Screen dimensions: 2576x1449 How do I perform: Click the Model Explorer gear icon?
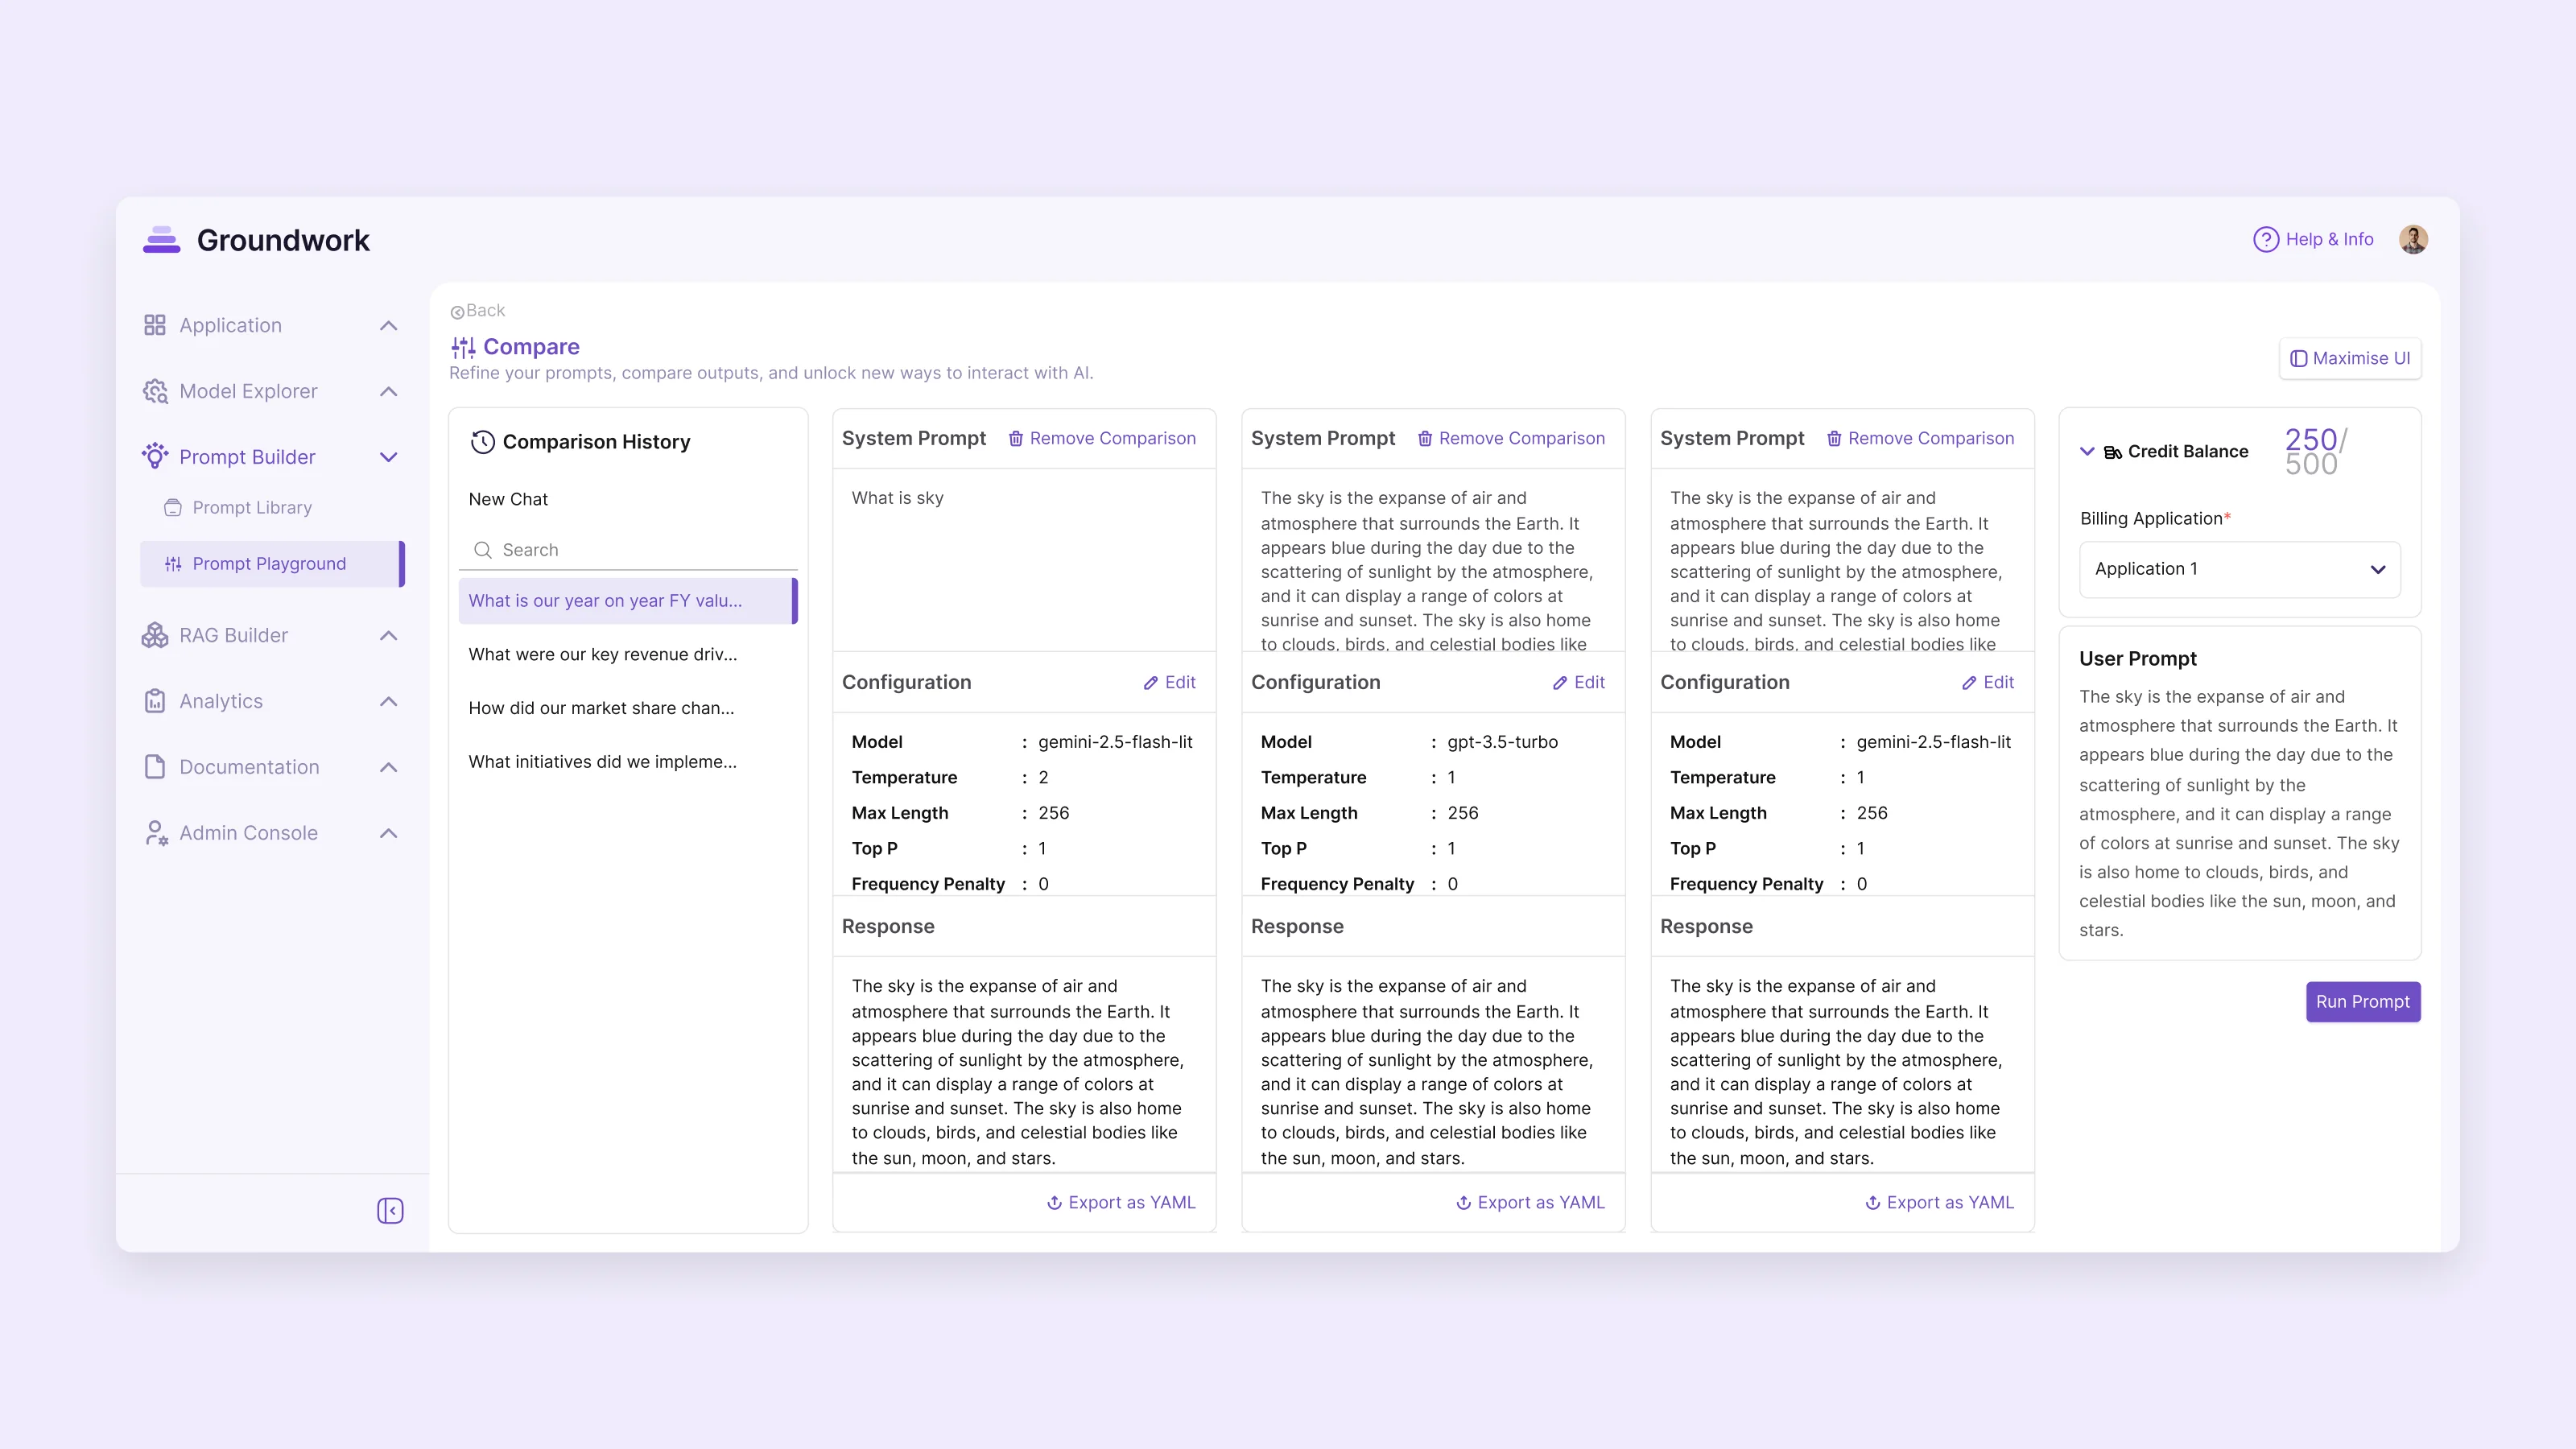click(x=154, y=391)
